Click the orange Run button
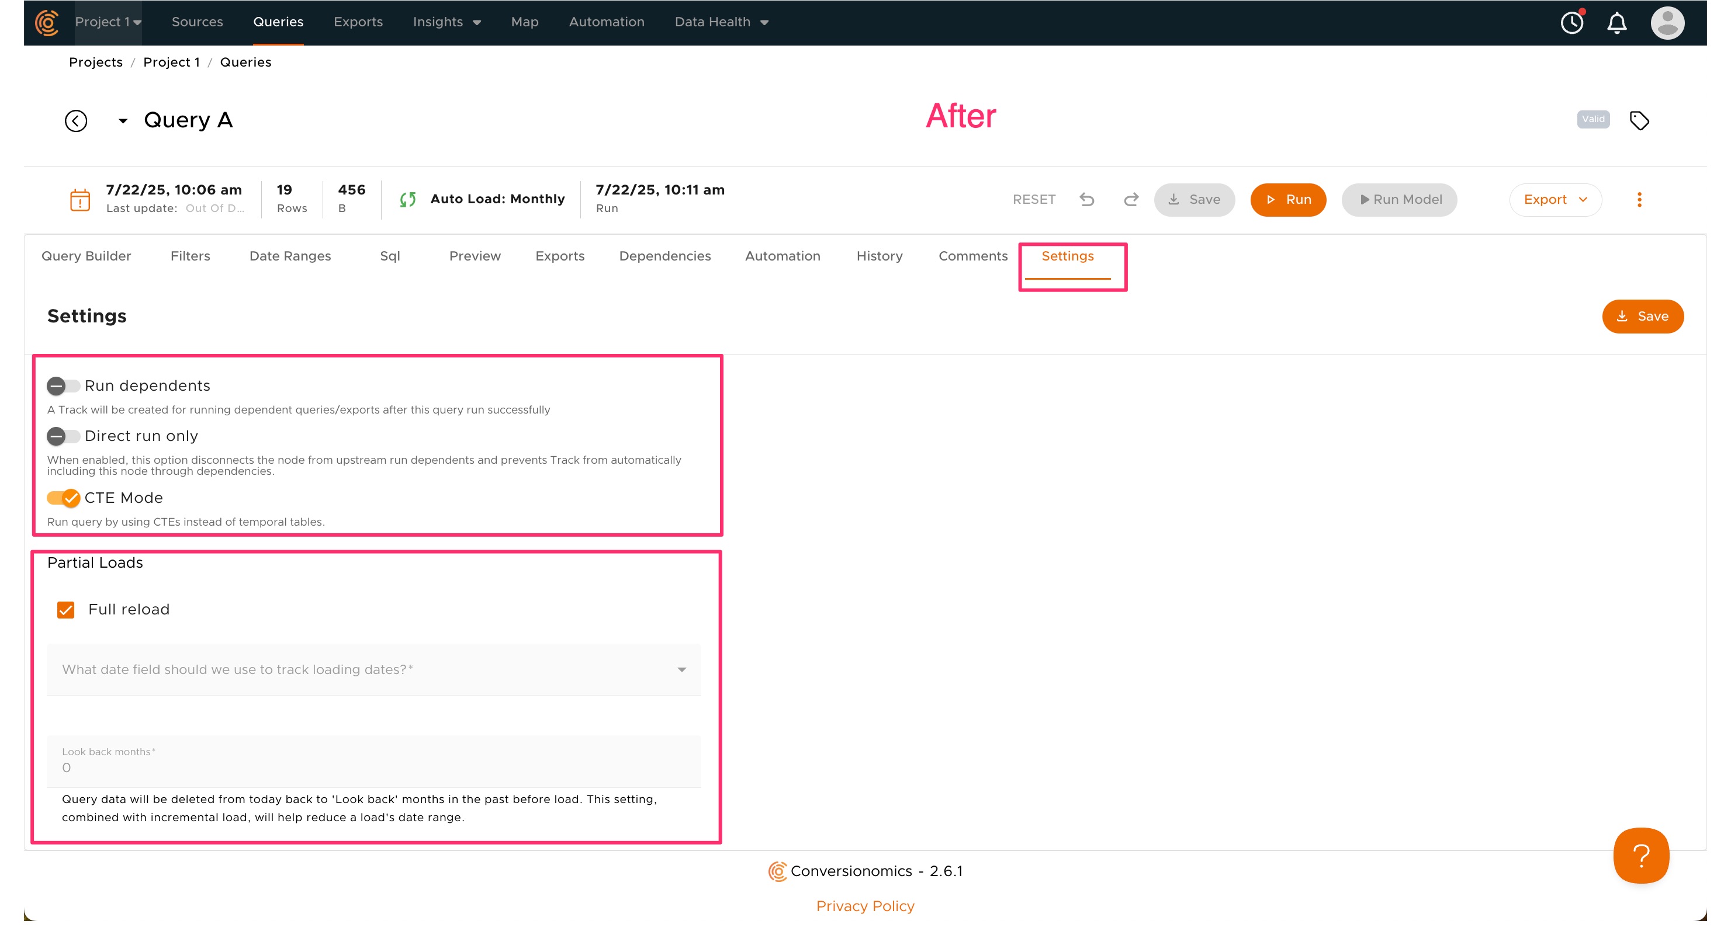The height and width of the screenshot is (945, 1731). (x=1288, y=200)
